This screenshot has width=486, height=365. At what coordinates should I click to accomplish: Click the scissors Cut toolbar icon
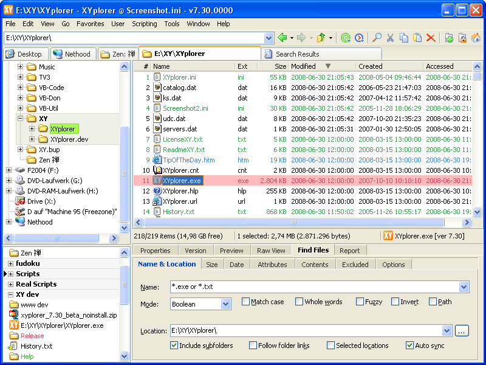click(390, 38)
